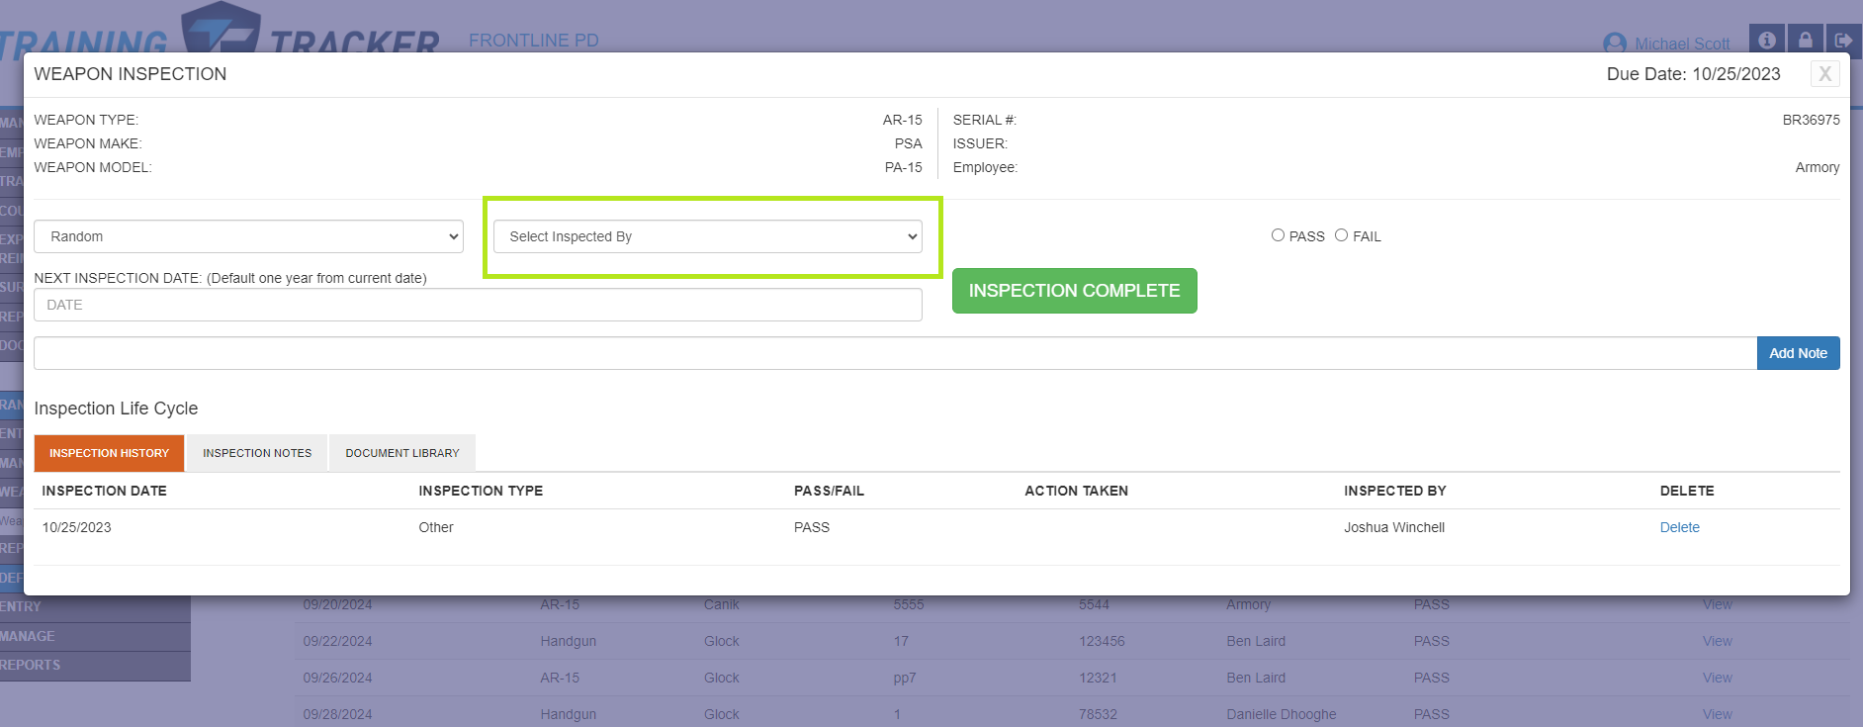This screenshot has width=1863, height=727.
Task: Click the Inspection Date column header
Action: point(104,491)
